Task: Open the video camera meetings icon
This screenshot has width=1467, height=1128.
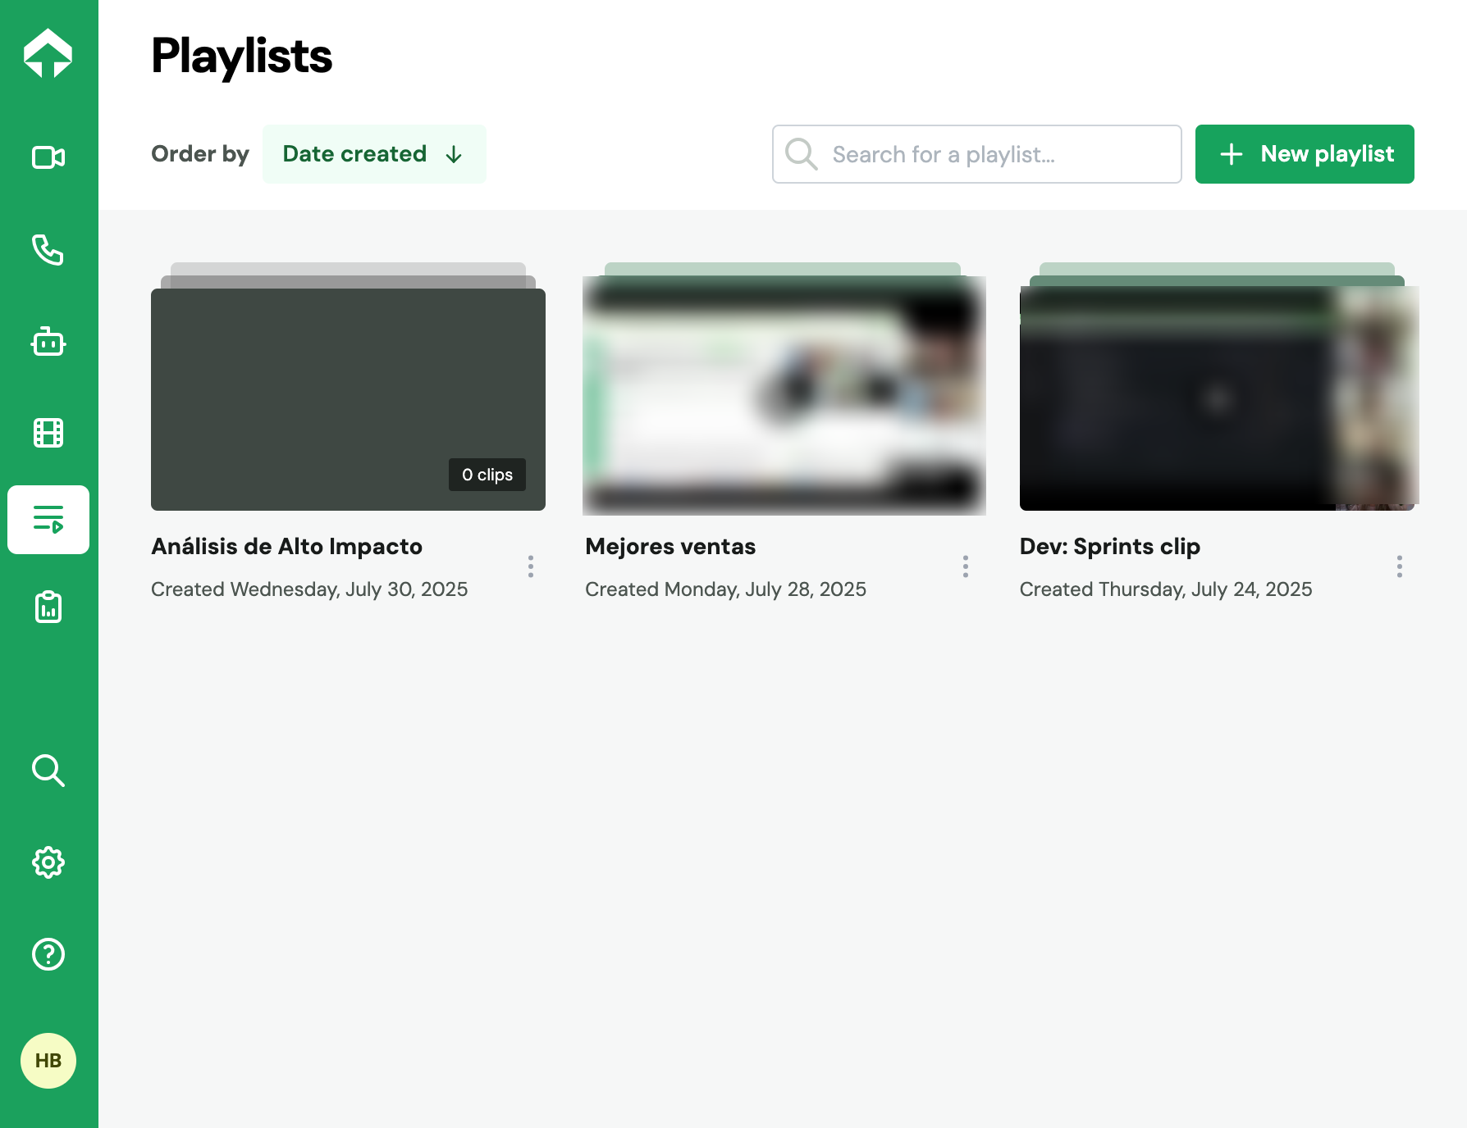Action: (x=48, y=157)
